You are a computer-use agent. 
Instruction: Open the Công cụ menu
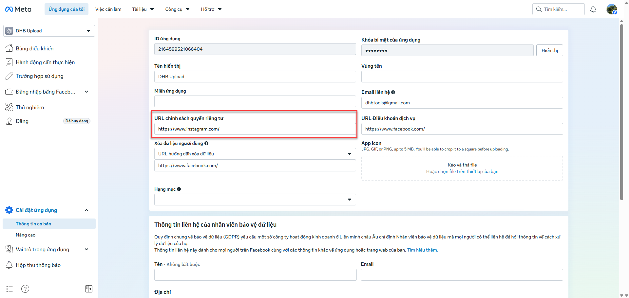[x=177, y=9]
